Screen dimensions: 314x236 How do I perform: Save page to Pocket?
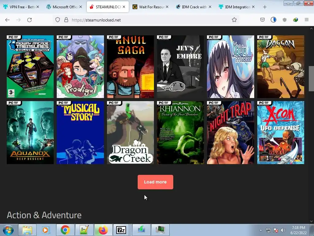point(262,20)
